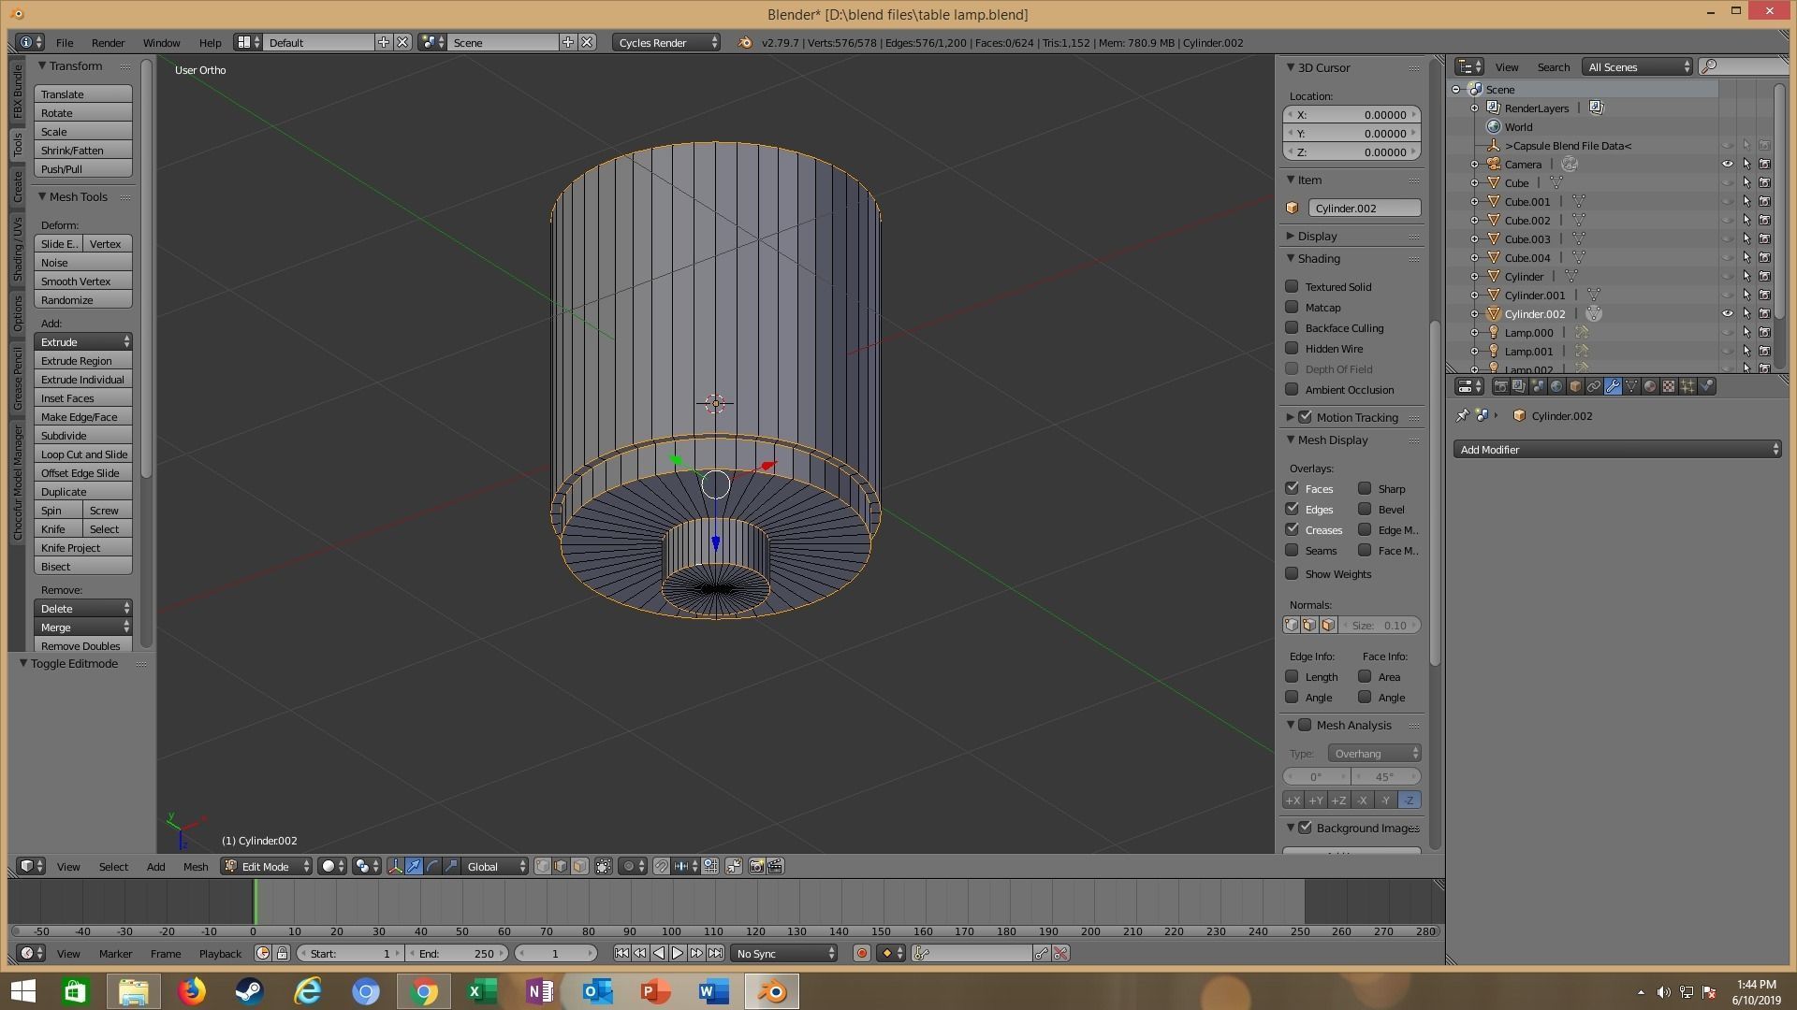Image resolution: width=1797 pixels, height=1010 pixels.
Task: Open the Global transform orientation dropdown
Action: pyautogui.click(x=495, y=866)
